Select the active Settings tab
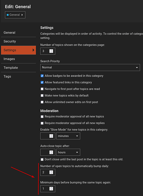143x196 pixels. coord(18,50)
